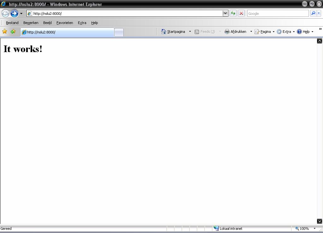The width and height of the screenshot is (323, 233).
Task: Click the It works! heading
Action: tap(23, 49)
